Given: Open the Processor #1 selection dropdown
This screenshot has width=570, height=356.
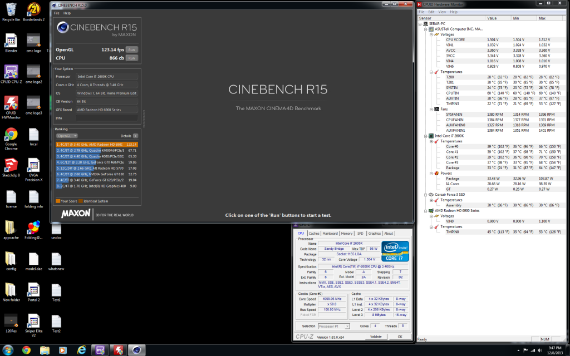Looking at the screenshot, I should (x=334, y=326).
